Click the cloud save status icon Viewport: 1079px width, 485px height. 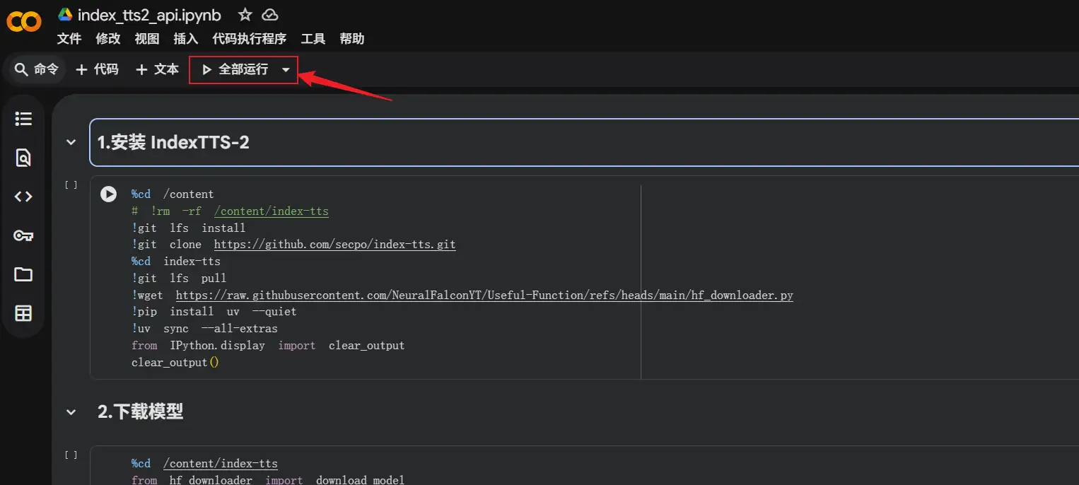[269, 15]
